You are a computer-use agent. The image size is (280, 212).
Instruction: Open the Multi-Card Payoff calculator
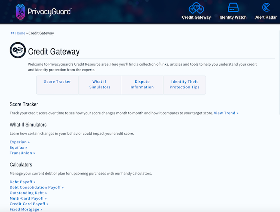[x=28, y=198]
